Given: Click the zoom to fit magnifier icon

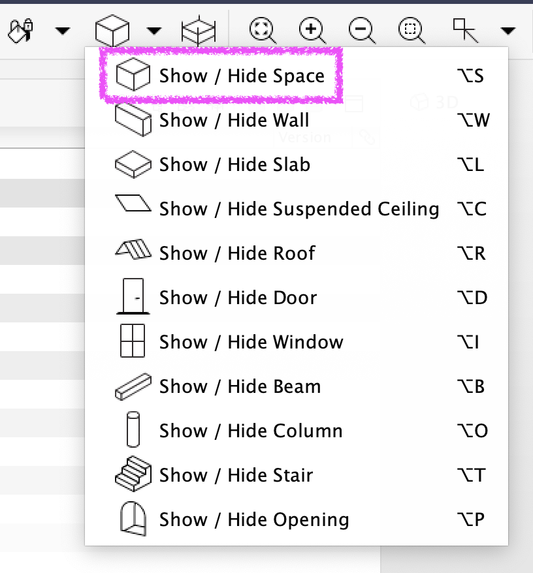Looking at the screenshot, I should click(263, 30).
